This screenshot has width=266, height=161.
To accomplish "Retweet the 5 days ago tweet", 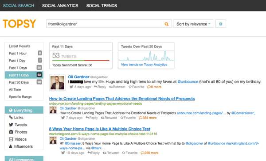I will (x=117, y=87).
